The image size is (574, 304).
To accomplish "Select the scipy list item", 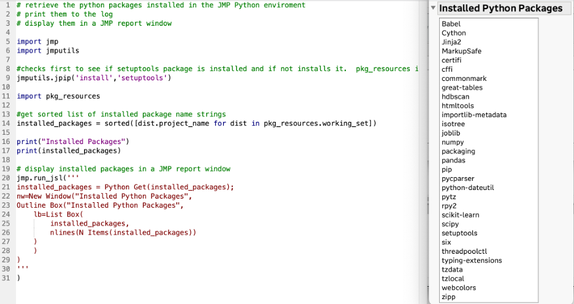I will pyautogui.click(x=450, y=224).
